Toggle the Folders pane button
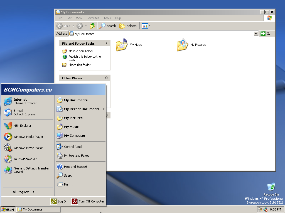 click(128, 26)
